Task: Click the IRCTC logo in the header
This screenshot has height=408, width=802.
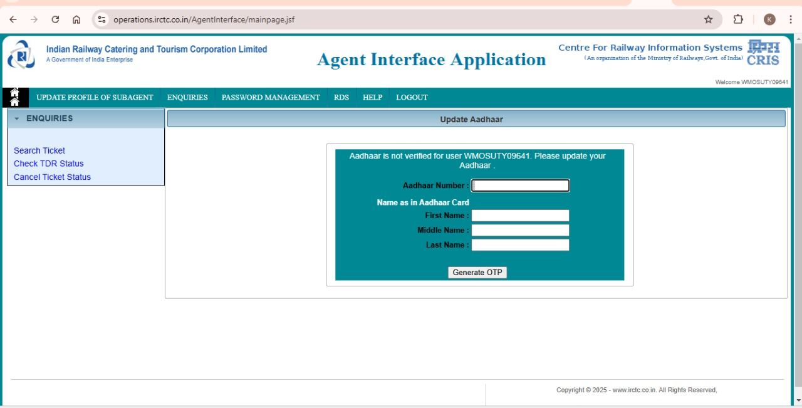Action: click(x=23, y=56)
